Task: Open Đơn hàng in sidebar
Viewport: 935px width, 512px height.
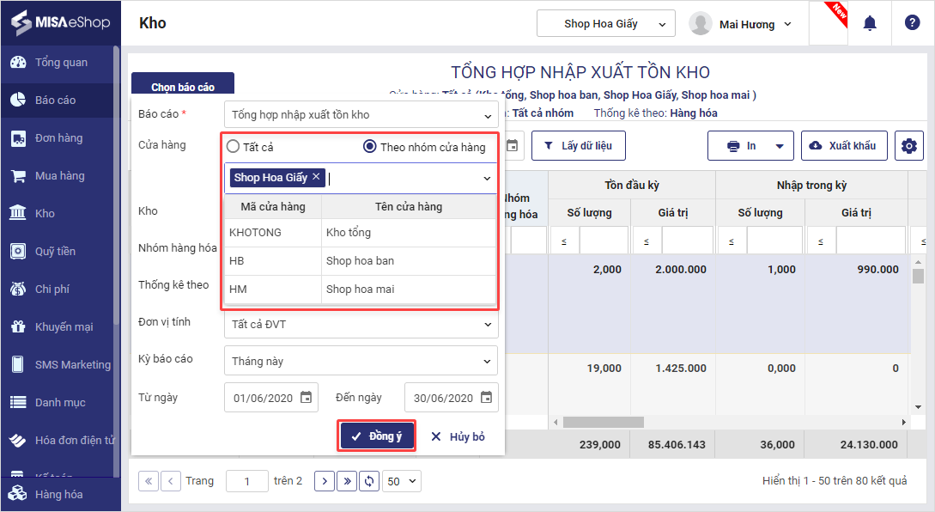Action: [58, 137]
